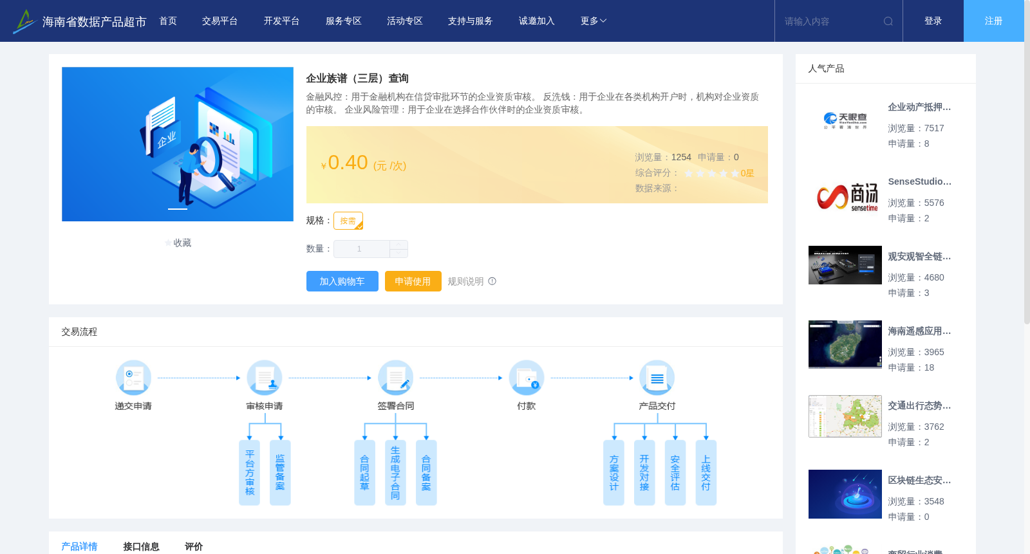
Task: Open the 诚邀加入 nav item
Action: click(x=537, y=21)
